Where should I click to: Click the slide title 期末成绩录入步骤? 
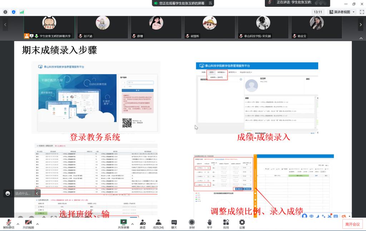[x=59, y=50]
